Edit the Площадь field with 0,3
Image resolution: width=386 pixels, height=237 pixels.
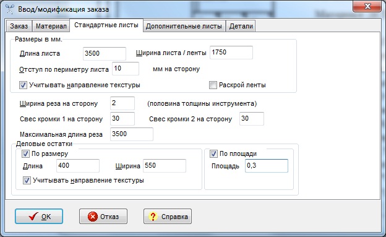point(267,166)
